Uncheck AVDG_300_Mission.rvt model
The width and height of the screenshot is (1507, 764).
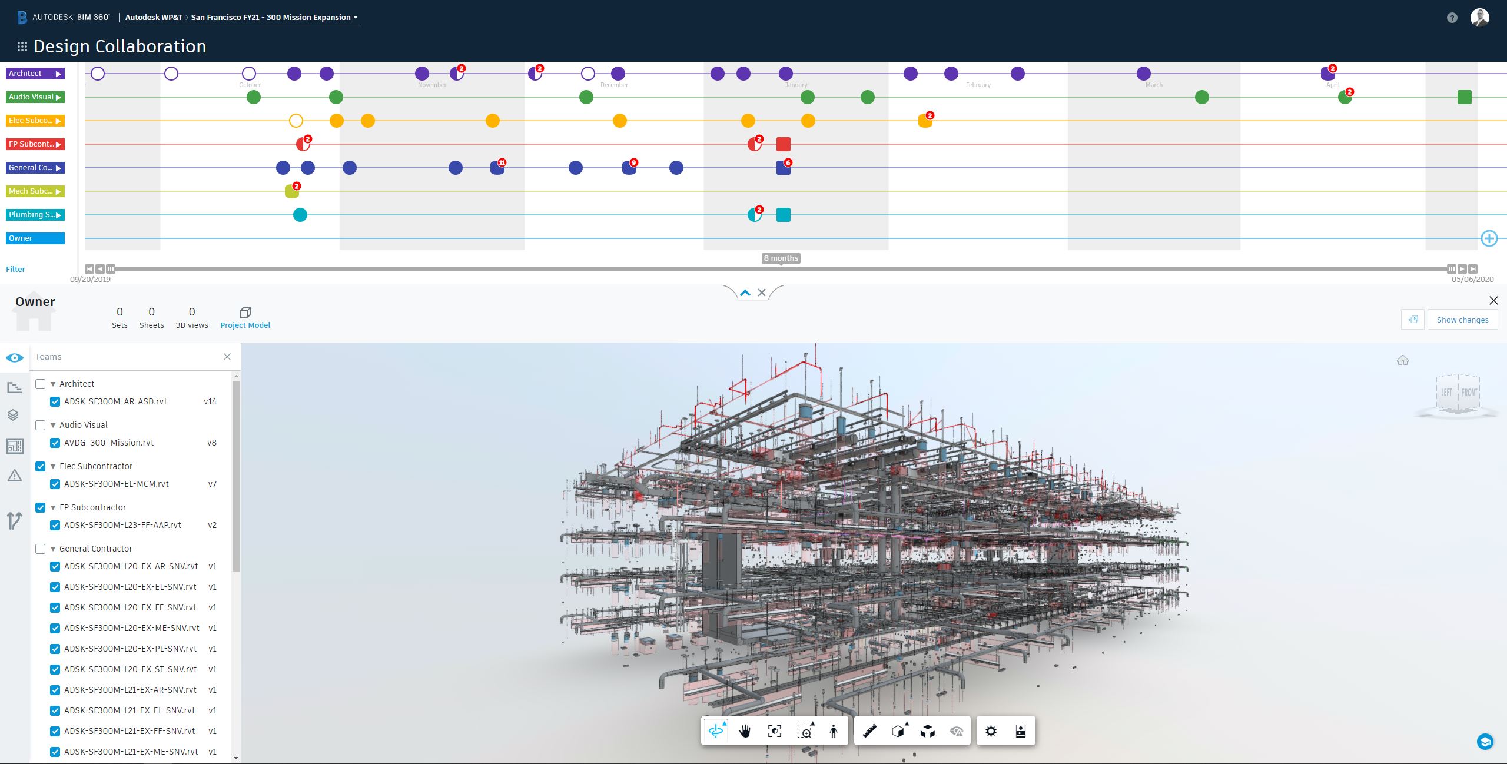[55, 443]
